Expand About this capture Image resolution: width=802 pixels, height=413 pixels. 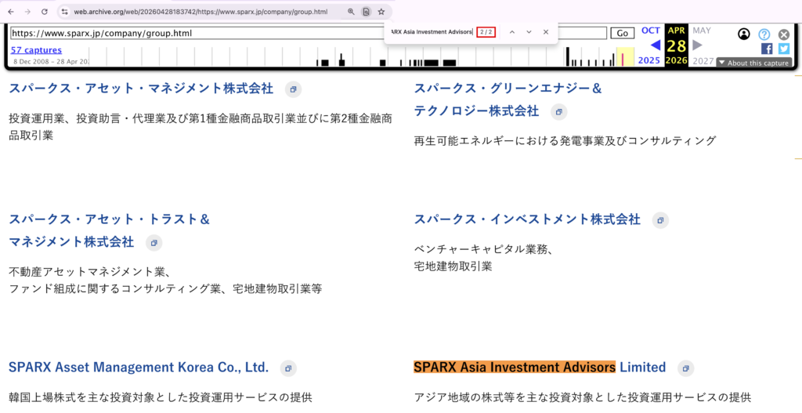pyautogui.click(x=754, y=63)
